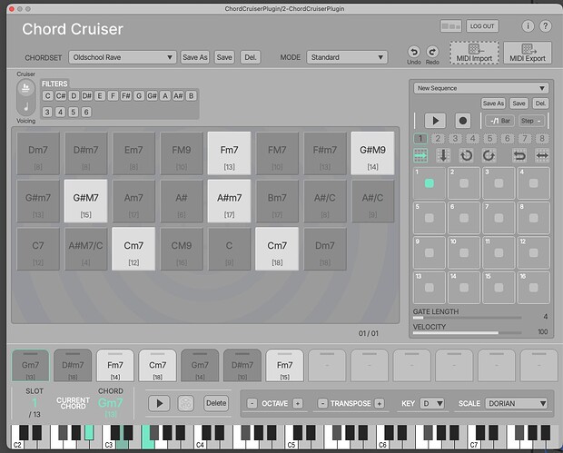This screenshot has height=453, width=563.
Task: Redo the last undone action
Action: 432,52
